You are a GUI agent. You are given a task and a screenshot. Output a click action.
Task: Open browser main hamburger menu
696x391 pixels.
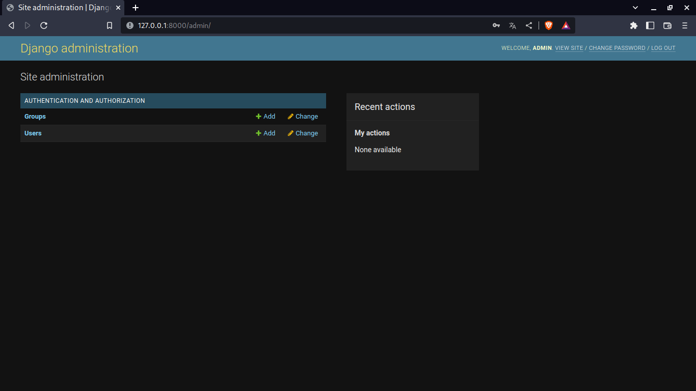685,25
